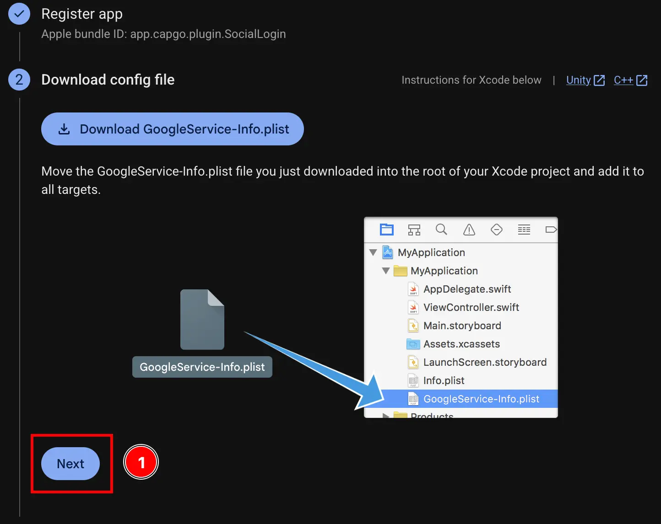Open the Issue navigator warning icon
Viewport: 661px width, 524px height.
coord(469,230)
